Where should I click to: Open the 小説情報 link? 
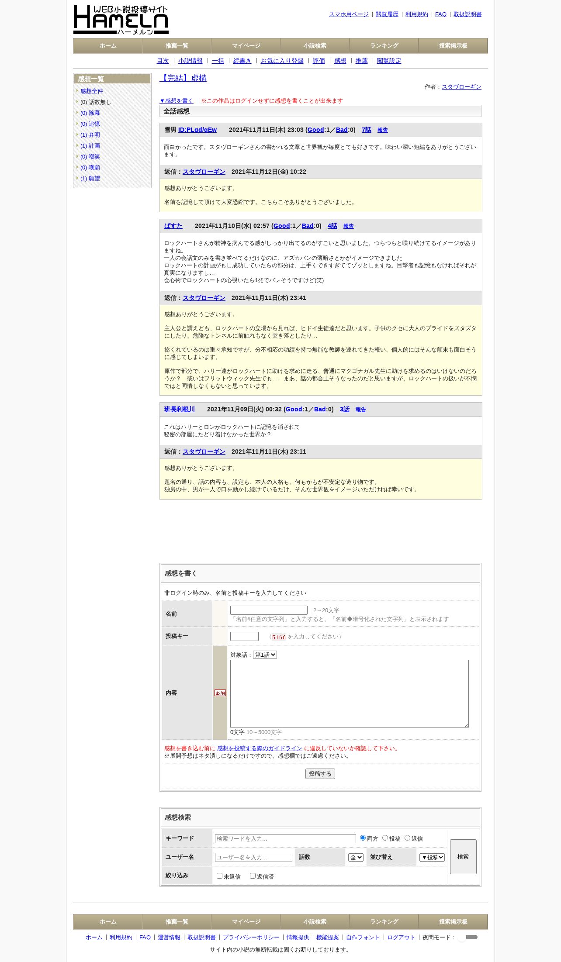(190, 61)
